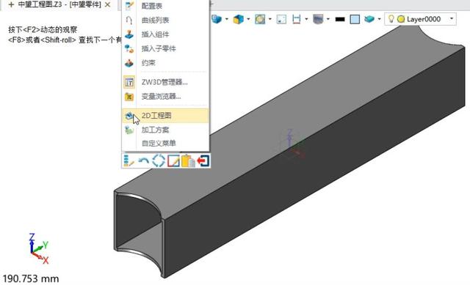Screen dimensions: 470x285
Task: Expand dropdown arrow beside section-view icon
Action: click(x=328, y=19)
